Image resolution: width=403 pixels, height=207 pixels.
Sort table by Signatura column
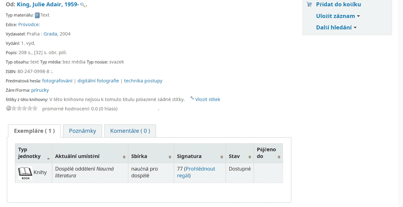click(222, 157)
